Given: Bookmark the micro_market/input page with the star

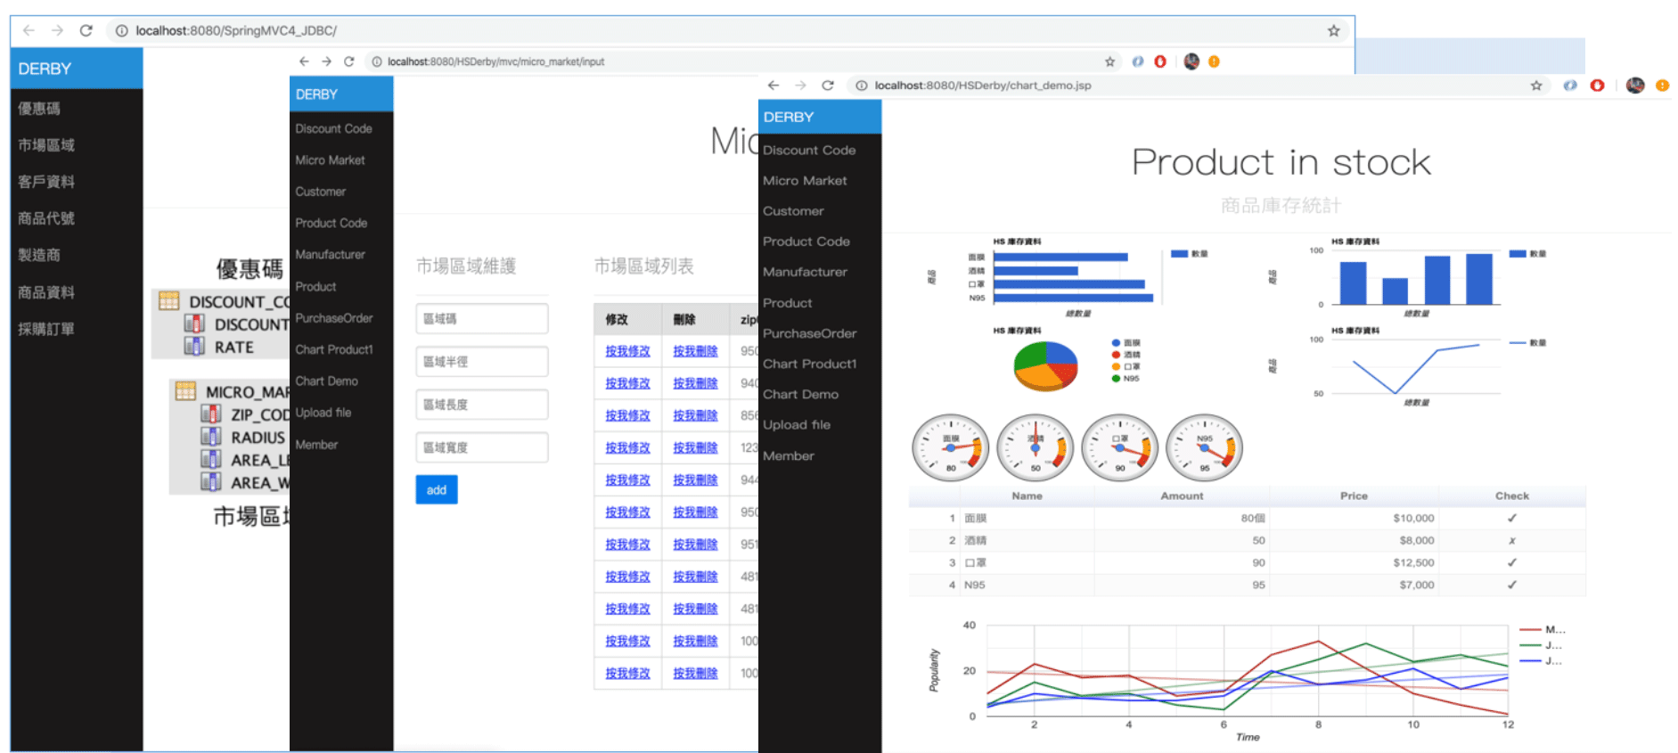Looking at the screenshot, I should click(x=1109, y=61).
